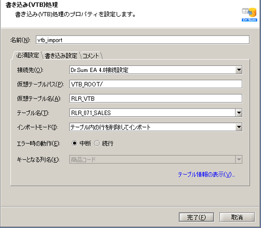Expand the テーブル名 dropdown arrow
This screenshot has width=261, height=228.
(x=239, y=113)
